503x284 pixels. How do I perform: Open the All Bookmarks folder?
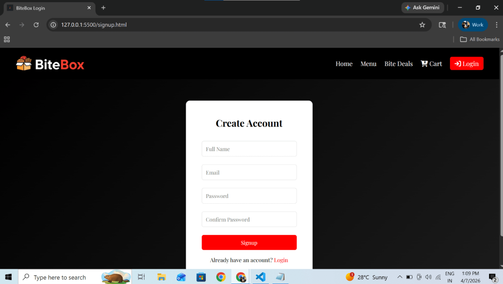point(480,39)
